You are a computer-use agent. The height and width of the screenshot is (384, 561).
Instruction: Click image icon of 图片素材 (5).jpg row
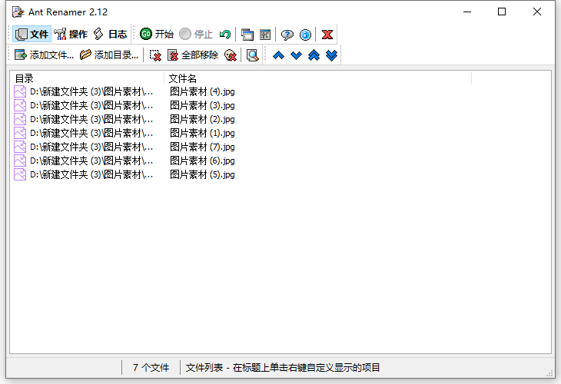point(20,175)
